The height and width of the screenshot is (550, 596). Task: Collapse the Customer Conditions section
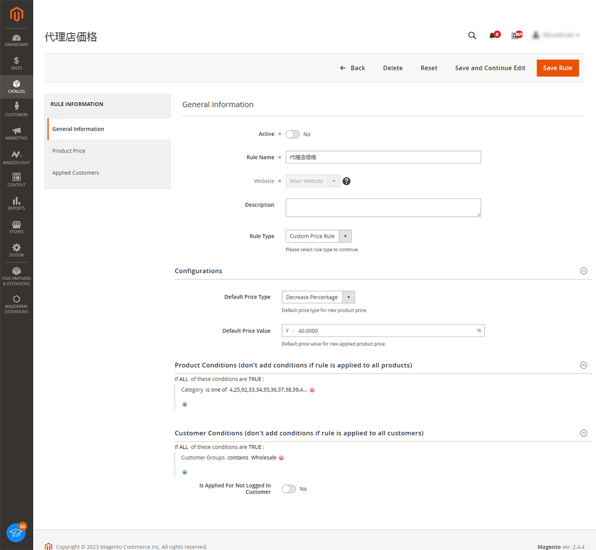coord(584,433)
